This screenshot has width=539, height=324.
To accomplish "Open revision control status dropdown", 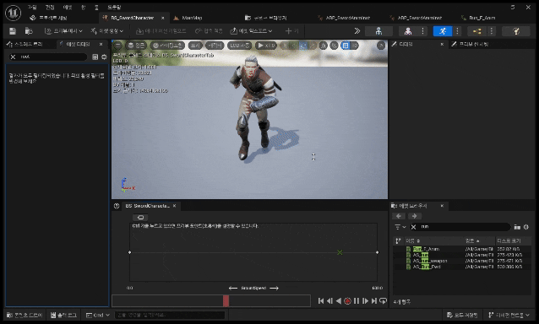I will coord(509,315).
